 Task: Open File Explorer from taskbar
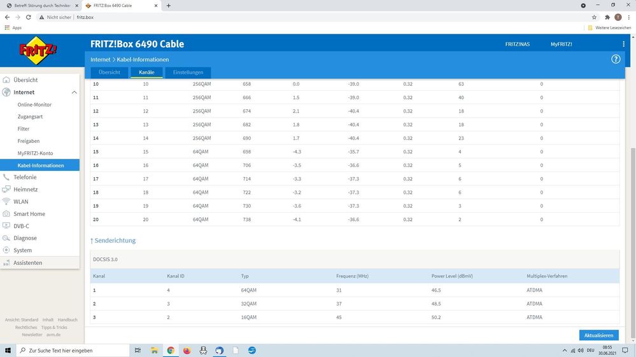(x=154, y=350)
